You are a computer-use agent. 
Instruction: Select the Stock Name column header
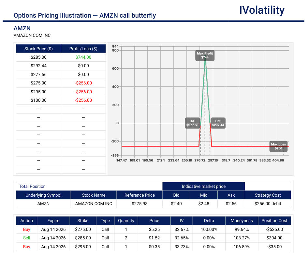pyautogui.click(x=94, y=195)
